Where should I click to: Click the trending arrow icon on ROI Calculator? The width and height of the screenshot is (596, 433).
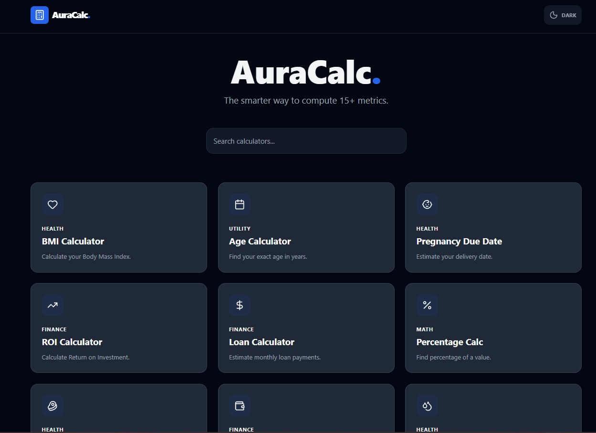52,305
